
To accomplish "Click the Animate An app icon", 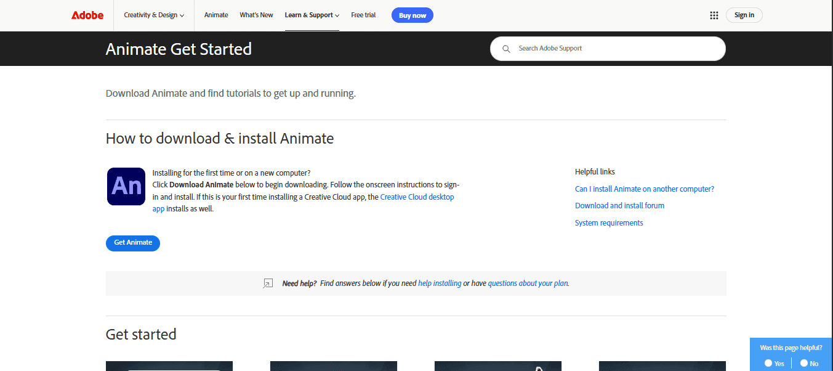I will tap(126, 186).
